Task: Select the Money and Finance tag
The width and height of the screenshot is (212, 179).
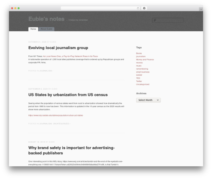Action: [145, 60]
